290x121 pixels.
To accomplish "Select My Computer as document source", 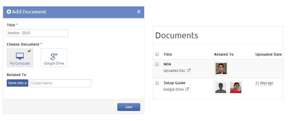I will pyautogui.click(x=20, y=58).
